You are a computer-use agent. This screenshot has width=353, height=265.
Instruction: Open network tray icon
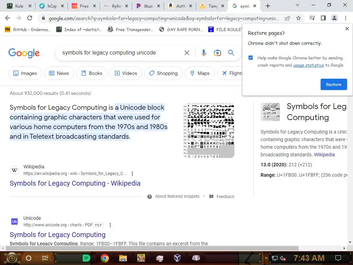pos(274,258)
